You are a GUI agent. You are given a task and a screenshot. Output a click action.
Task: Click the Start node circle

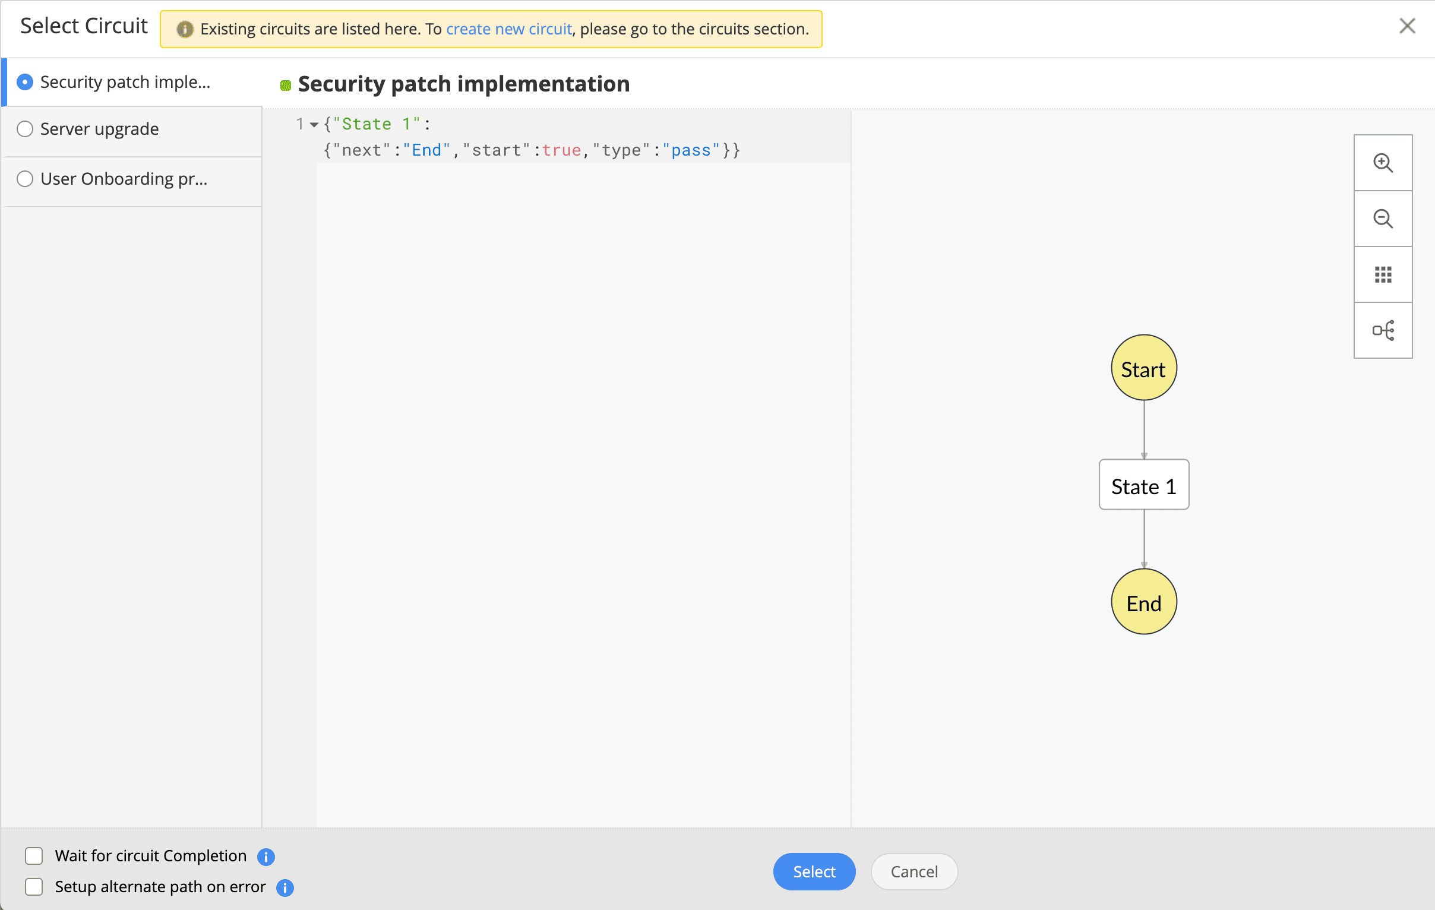[x=1143, y=368]
